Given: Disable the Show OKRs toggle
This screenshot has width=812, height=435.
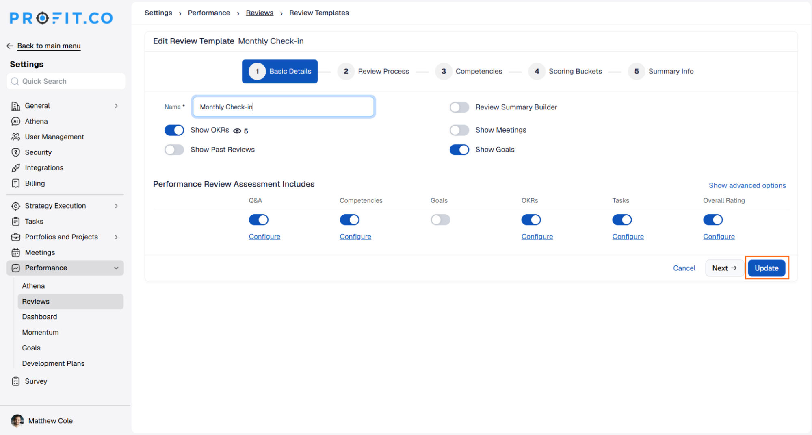Looking at the screenshot, I should pyautogui.click(x=174, y=130).
